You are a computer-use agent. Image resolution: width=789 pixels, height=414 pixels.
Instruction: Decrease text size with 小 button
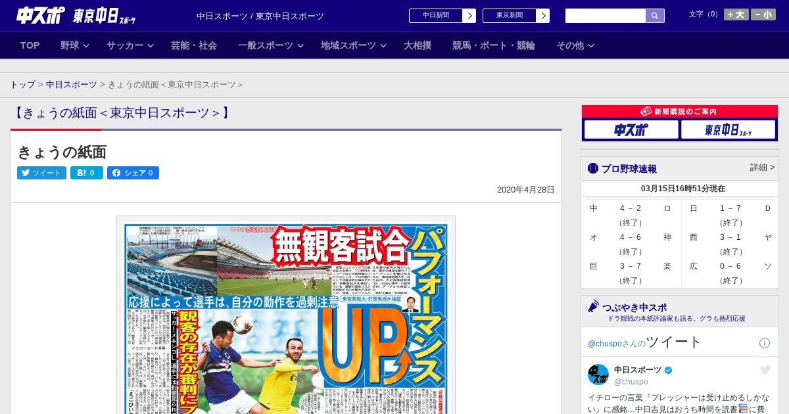(763, 14)
